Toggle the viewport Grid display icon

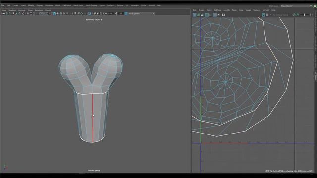coord(28,13)
